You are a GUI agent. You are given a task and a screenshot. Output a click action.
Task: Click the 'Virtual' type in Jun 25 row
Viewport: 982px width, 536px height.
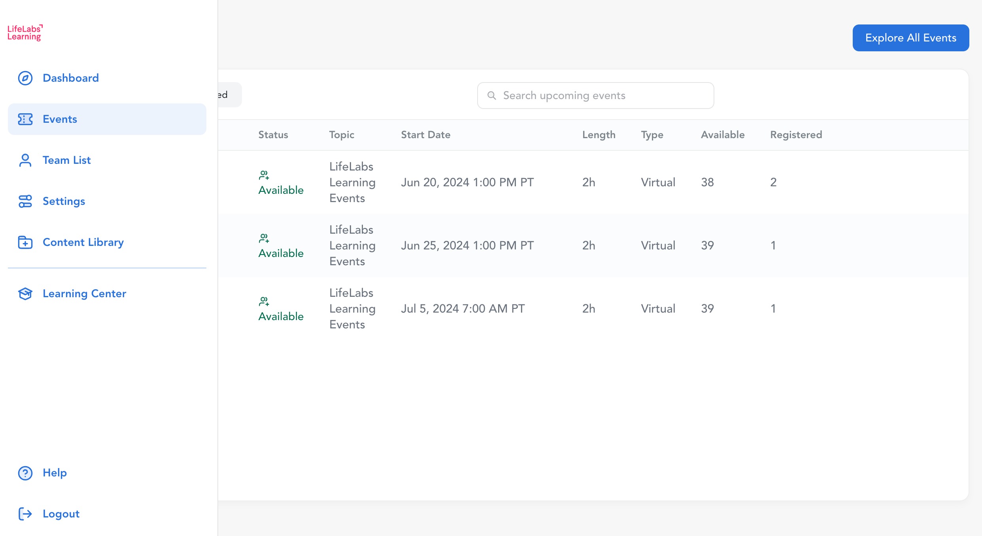point(658,246)
